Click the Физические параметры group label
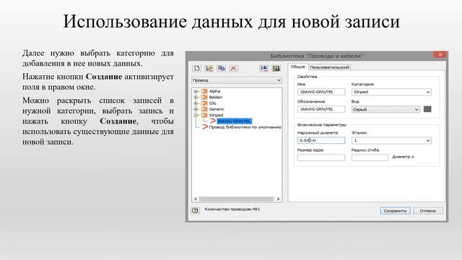The image size is (462, 260). [322, 125]
